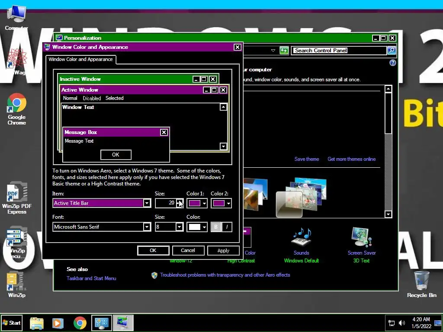
Task: Open the font Size dropdown showing 8
Action: tap(169, 227)
